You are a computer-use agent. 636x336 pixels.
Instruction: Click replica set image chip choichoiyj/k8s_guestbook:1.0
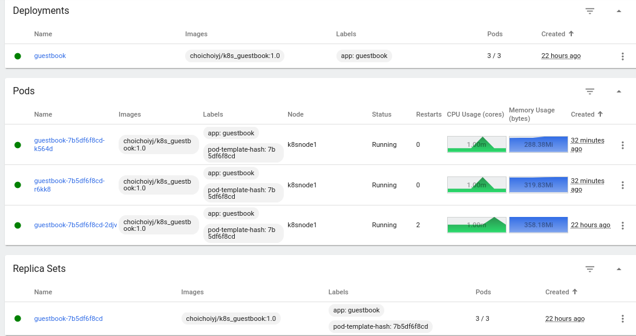pos(231,318)
